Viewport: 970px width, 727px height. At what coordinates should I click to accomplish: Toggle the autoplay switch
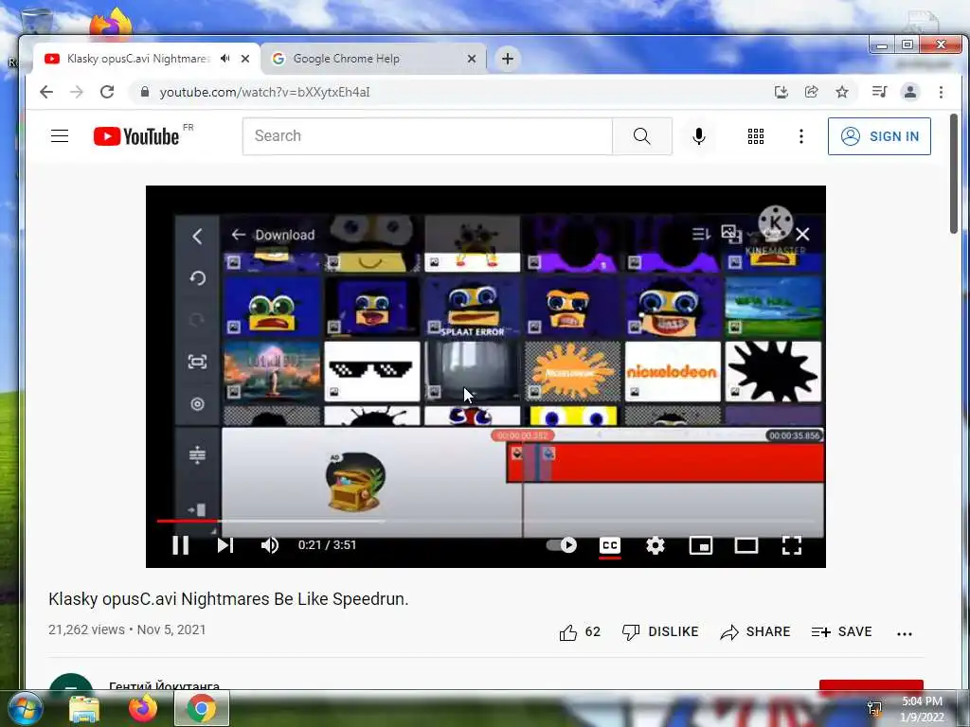[562, 544]
